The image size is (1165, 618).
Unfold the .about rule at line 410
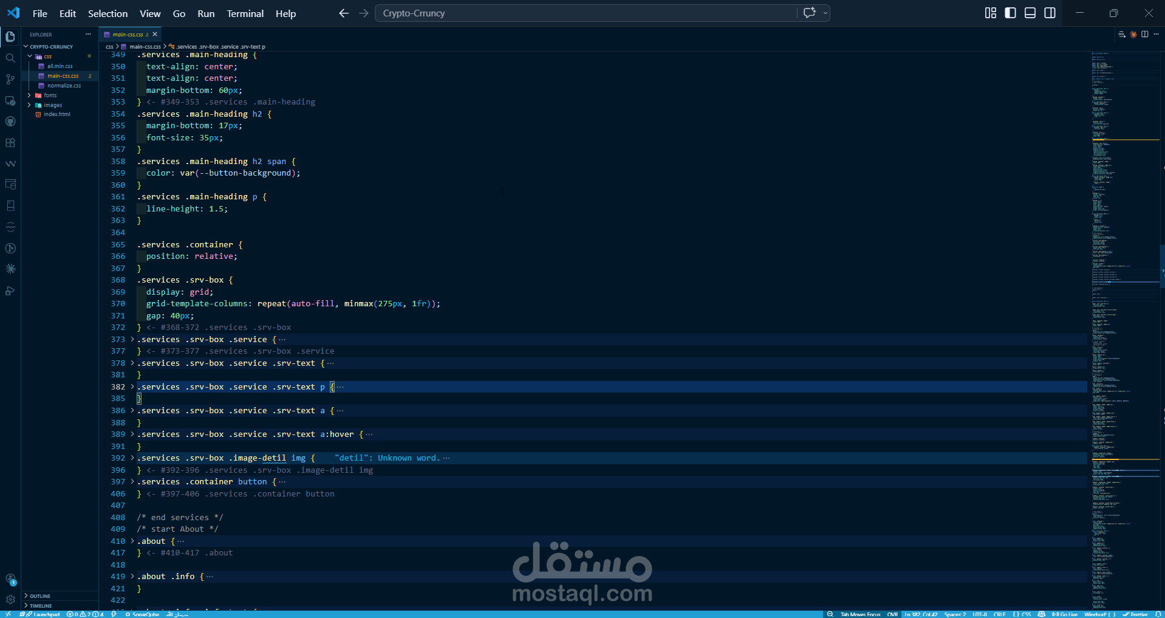132,541
